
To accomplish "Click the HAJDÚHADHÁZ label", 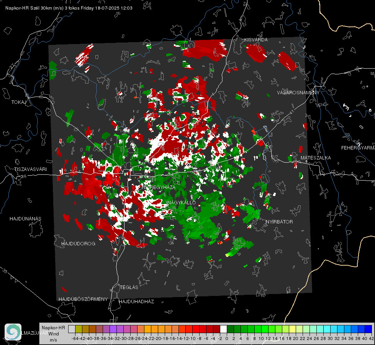I will (x=136, y=302).
